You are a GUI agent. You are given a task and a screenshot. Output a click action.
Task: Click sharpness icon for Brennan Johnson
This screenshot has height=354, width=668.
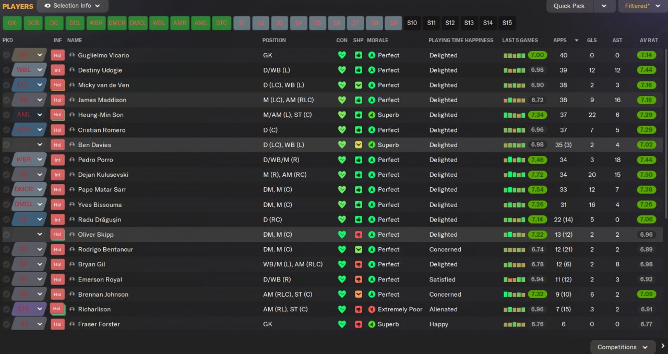click(x=359, y=294)
